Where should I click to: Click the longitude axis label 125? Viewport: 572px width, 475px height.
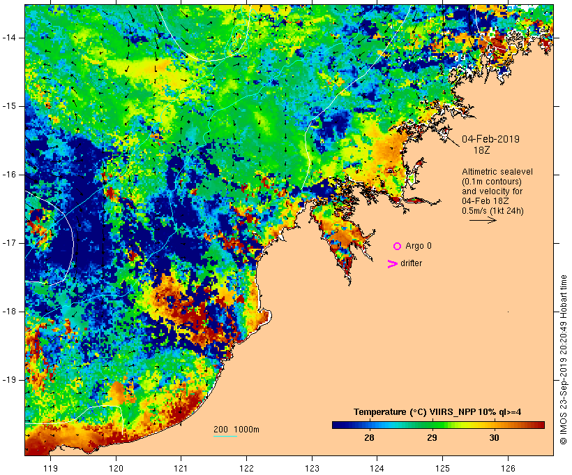(443, 468)
